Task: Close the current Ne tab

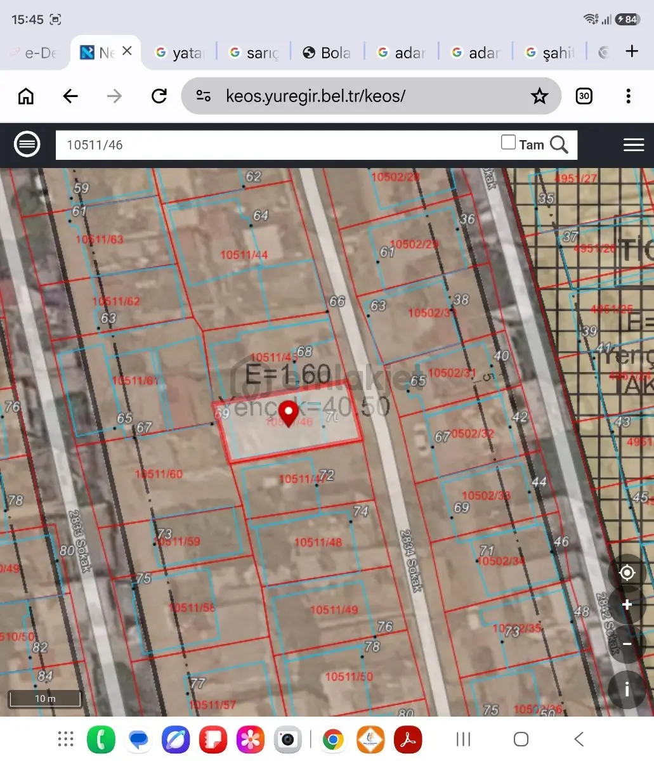Action: pyautogui.click(x=127, y=51)
